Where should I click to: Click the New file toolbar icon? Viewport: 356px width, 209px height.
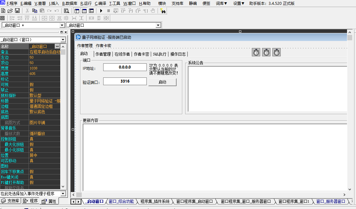point(3,11)
